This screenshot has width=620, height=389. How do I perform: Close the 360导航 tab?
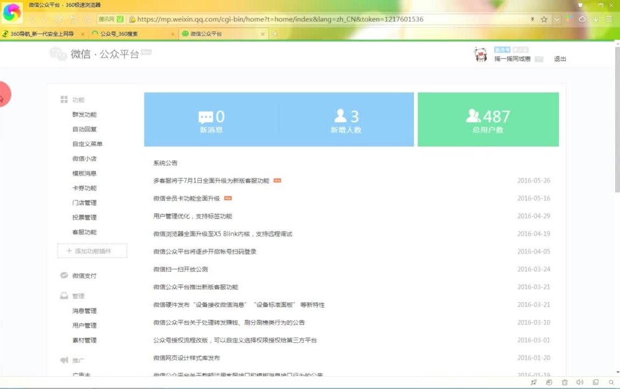click(x=82, y=35)
